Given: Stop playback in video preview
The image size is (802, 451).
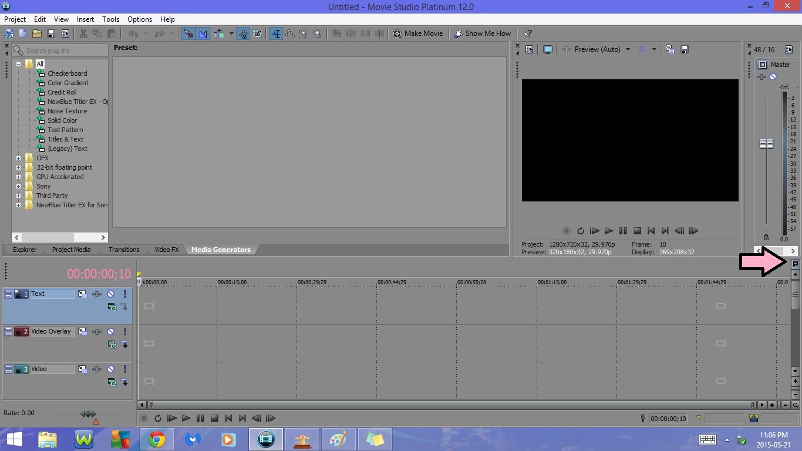Looking at the screenshot, I should click(637, 231).
